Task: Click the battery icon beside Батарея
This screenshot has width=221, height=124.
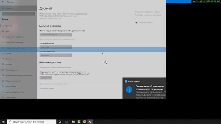Action: pyautogui.click(x=3, y=53)
